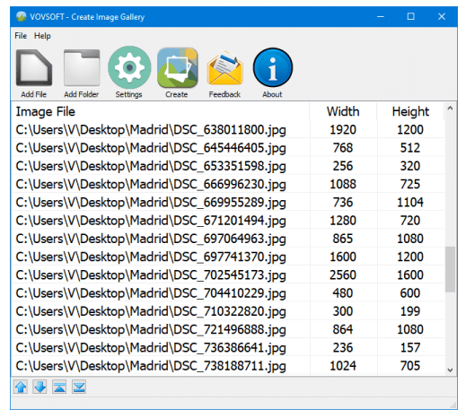Open Feedback via the envelope icon
Screen dimensions: 466x418
tap(224, 68)
